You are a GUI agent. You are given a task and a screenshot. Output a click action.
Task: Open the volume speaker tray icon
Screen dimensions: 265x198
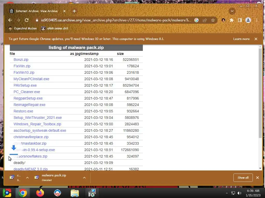pyautogui.click(x=239, y=193)
